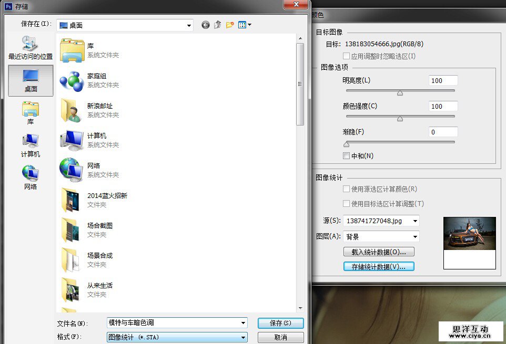Enable the 中和 (Neutralize) checkbox

[346, 156]
